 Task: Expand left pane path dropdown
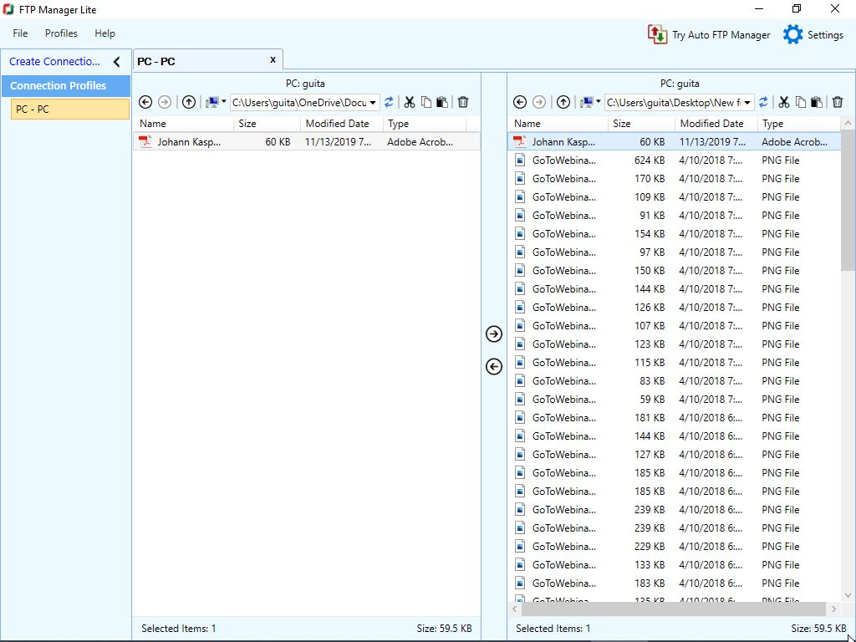[373, 103]
